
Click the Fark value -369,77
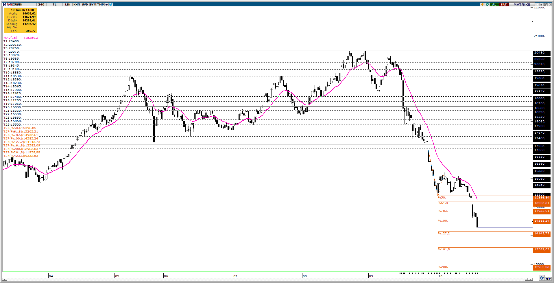[30, 31]
